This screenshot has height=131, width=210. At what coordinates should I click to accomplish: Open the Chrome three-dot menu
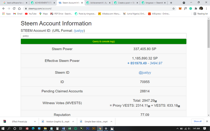(206, 9)
